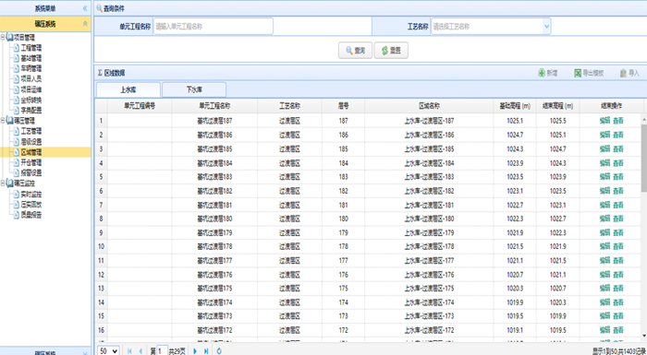
Task: Go to next page arrow
Action: 195,351
